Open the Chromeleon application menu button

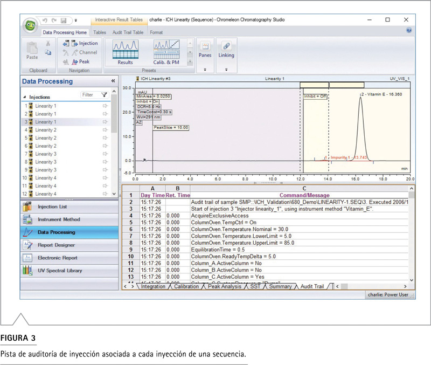click(x=30, y=26)
